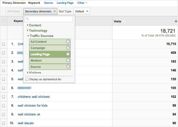Check the row for childrens wall stickers

(x=4, y=97)
